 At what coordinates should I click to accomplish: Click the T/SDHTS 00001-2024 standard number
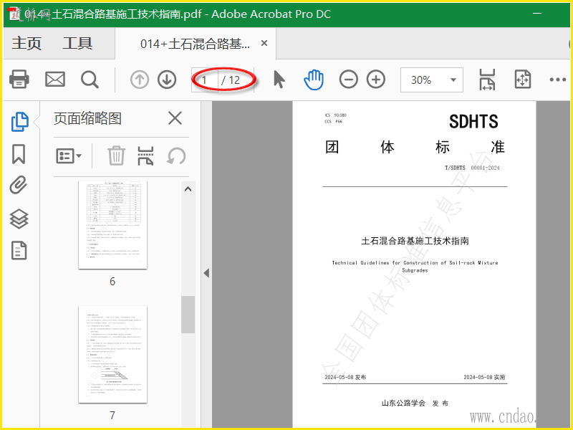(472, 168)
